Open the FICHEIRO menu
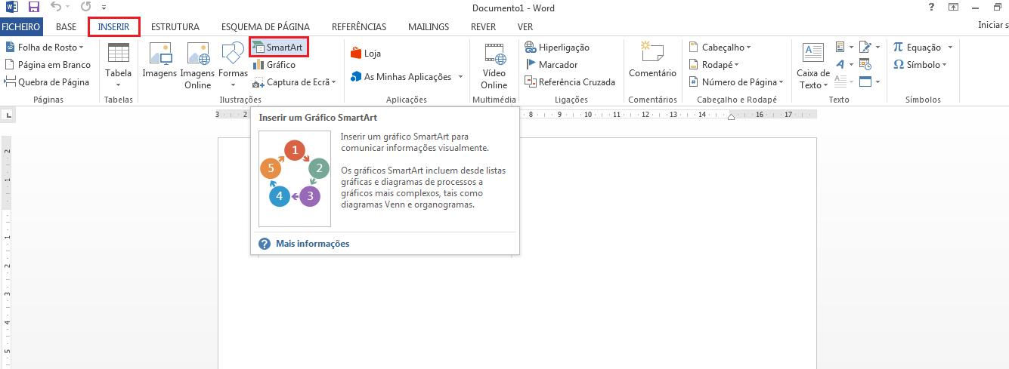 pyautogui.click(x=21, y=26)
